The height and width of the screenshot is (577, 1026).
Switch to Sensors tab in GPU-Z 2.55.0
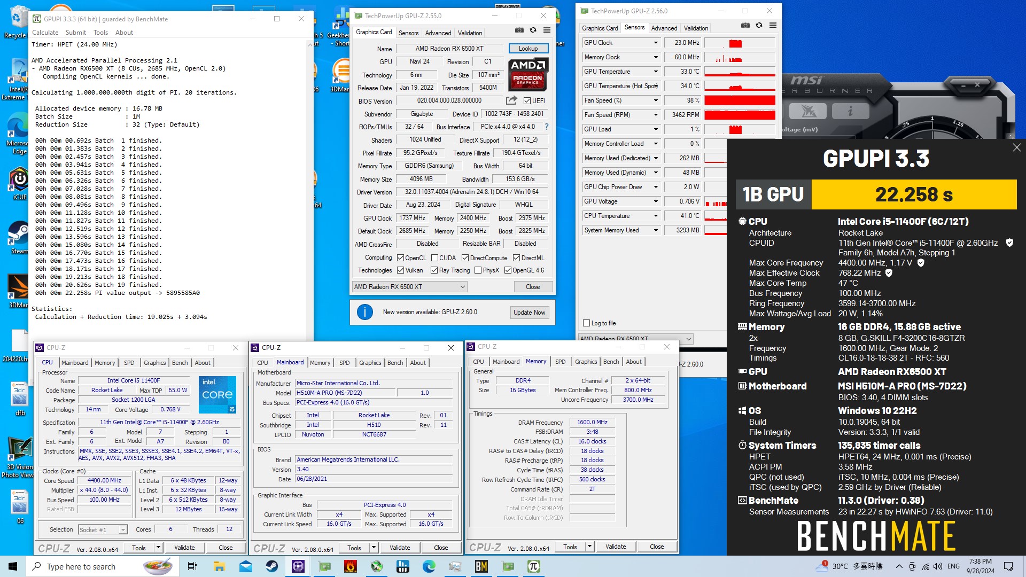408,33
